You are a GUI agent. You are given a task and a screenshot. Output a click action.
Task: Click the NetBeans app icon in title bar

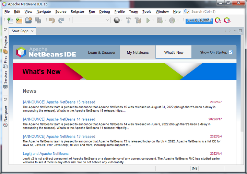tap(4, 4)
